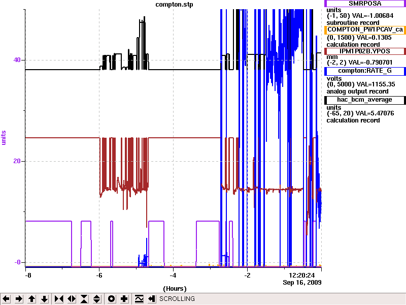Screen dimensions: 406x305
Task: Click the arrow-to-bar scroll mode icon
Action: 152,299
